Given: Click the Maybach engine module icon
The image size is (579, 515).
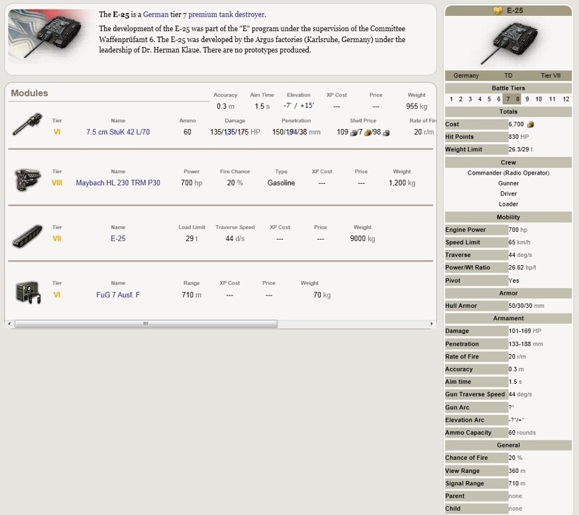Looking at the screenshot, I should (x=28, y=180).
